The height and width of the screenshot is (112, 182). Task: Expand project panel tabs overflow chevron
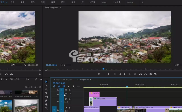pyautogui.click(x=41, y=79)
